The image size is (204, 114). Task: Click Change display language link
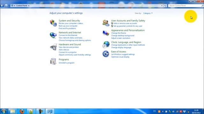(x=121, y=47)
